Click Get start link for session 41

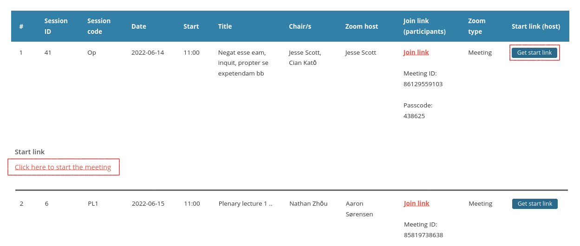click(x=534, y=53)
